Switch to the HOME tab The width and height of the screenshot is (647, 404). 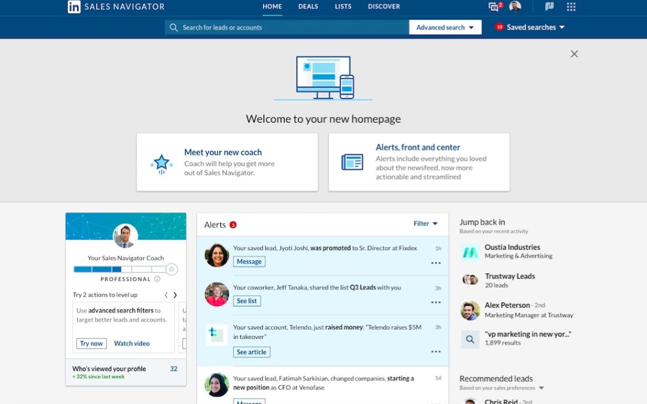tap(273, 7)
